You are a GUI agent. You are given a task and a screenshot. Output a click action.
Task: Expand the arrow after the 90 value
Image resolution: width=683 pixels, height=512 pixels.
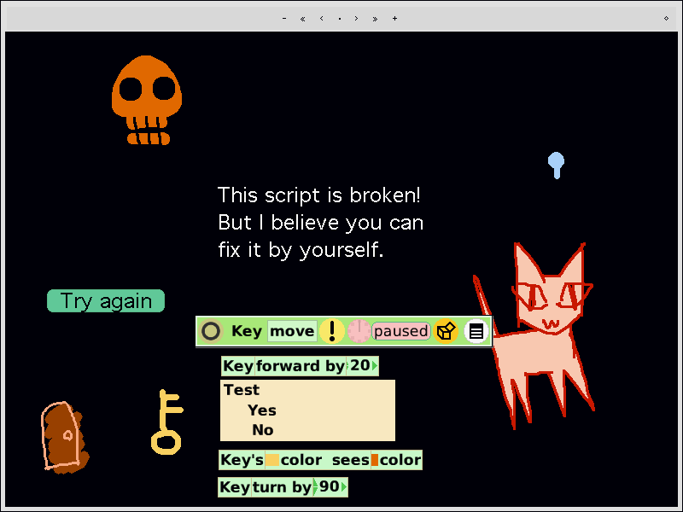pyautogui.click(x=344, y=487)
